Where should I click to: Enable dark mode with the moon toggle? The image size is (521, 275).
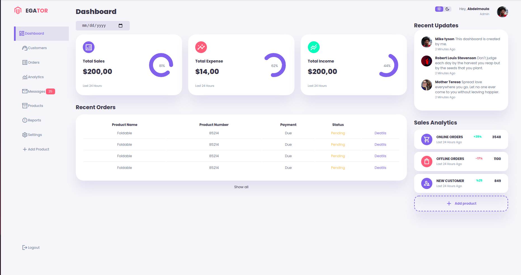[448, 9]
